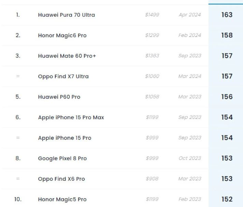The image size is (243, 207).
Task: Open the Honor Magic6 Pro entry
Action: coord(62,35)
